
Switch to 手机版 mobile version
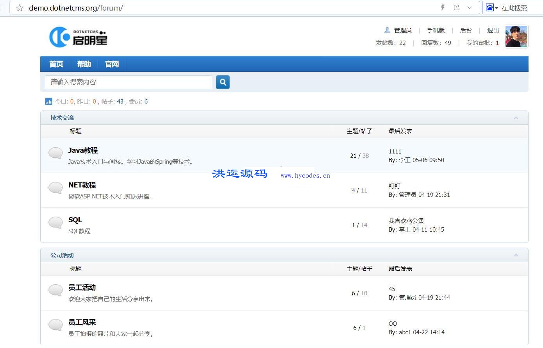pyautogui.click(x=436, y=30)
